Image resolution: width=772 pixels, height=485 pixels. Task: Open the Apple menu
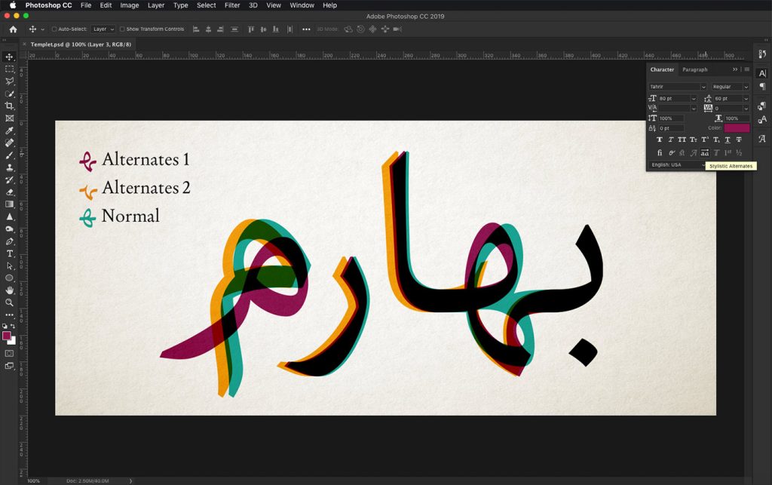point(13,5)
